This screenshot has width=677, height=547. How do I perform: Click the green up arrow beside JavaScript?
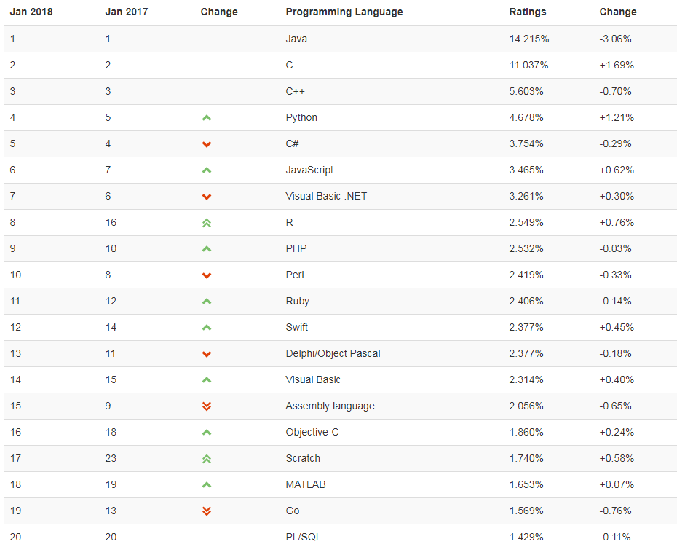tap(207, 170)
